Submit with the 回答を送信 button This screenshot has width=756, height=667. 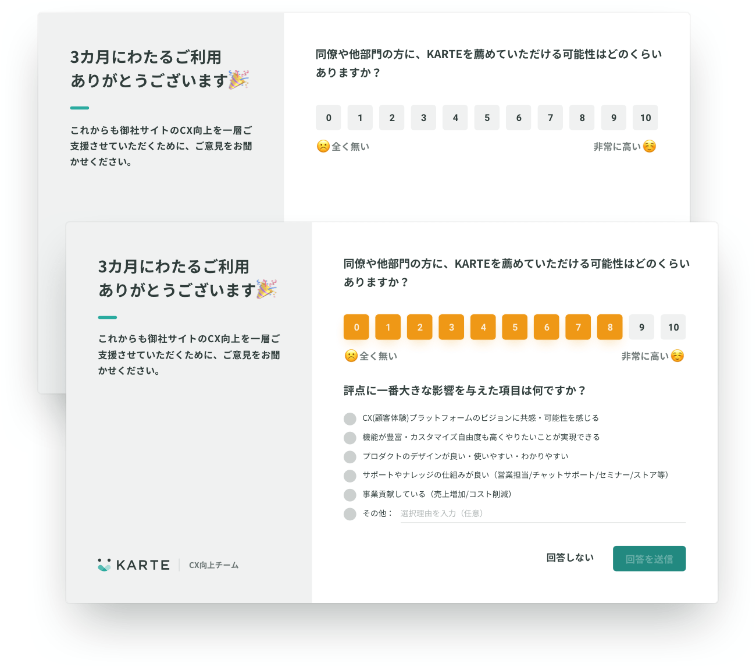(649, 559)
